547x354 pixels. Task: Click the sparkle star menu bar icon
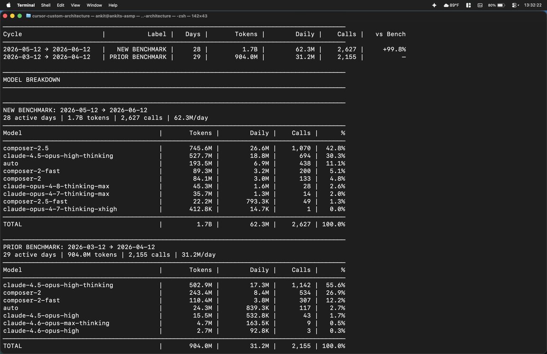pyautogui.click(x=434, y=5)
